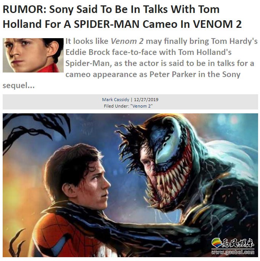Click "Eddie Brock" in the article summary
Image resolution: width=260 pixels, height=261 pixels.
click(88, 52)
